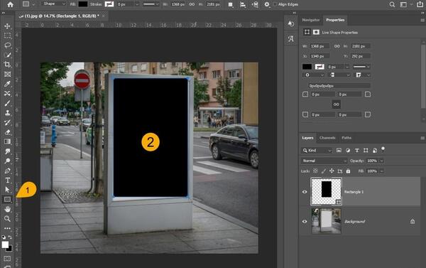Select the Horizontal Type tool

(x=7, y=180)
